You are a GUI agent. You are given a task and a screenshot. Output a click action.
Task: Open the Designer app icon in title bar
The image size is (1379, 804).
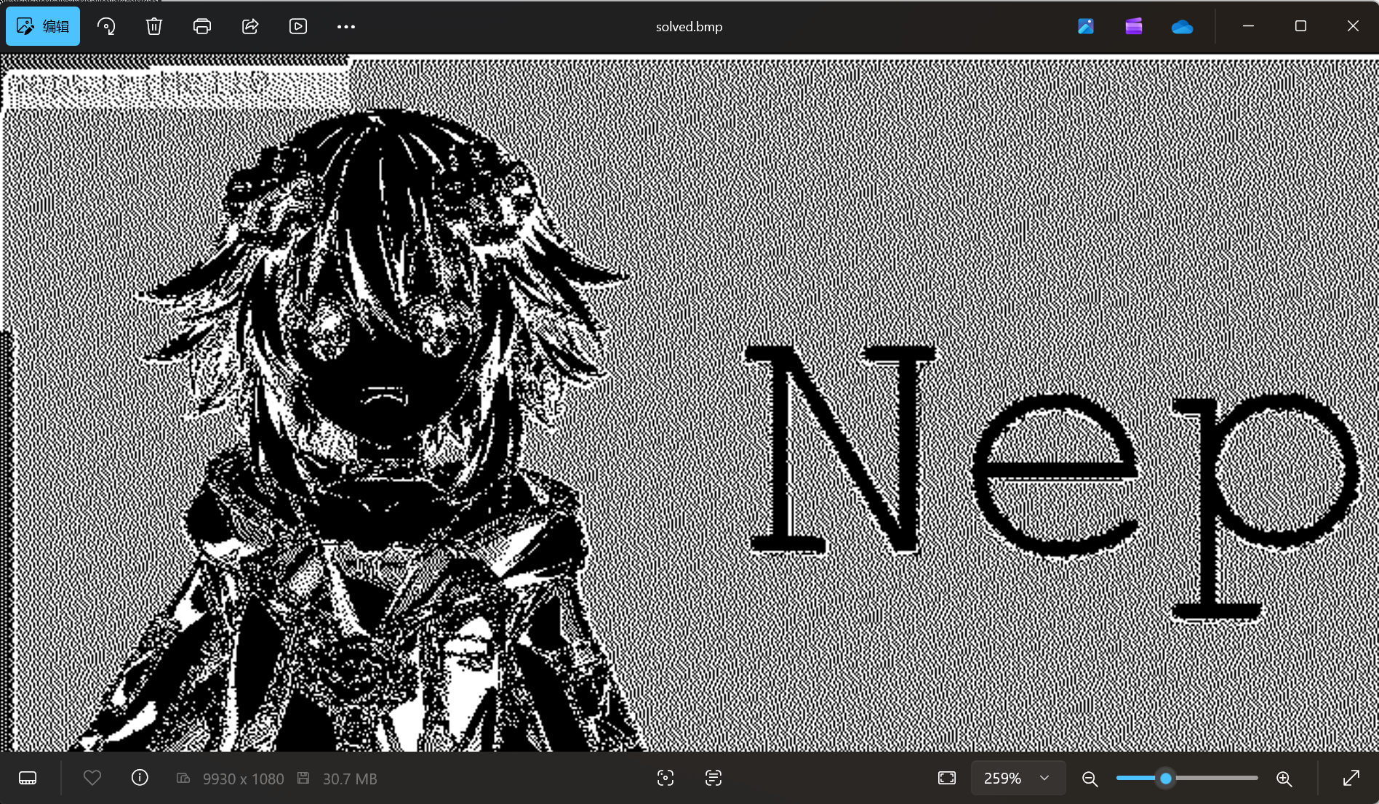(1086, 26)
